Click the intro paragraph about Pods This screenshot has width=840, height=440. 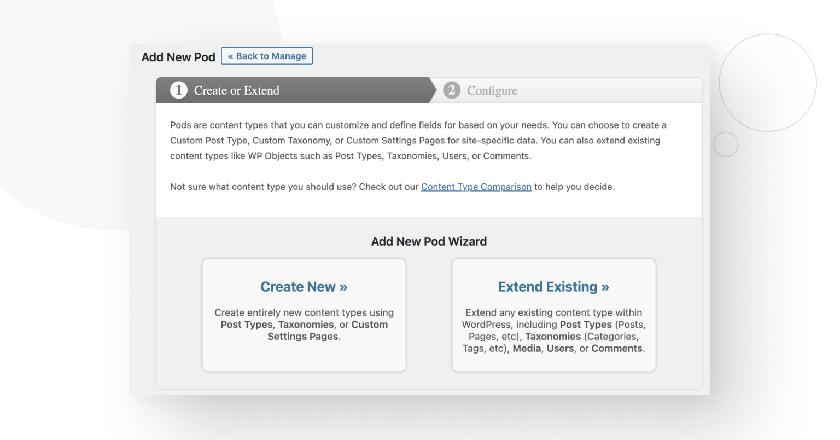(x=418, y=141)
